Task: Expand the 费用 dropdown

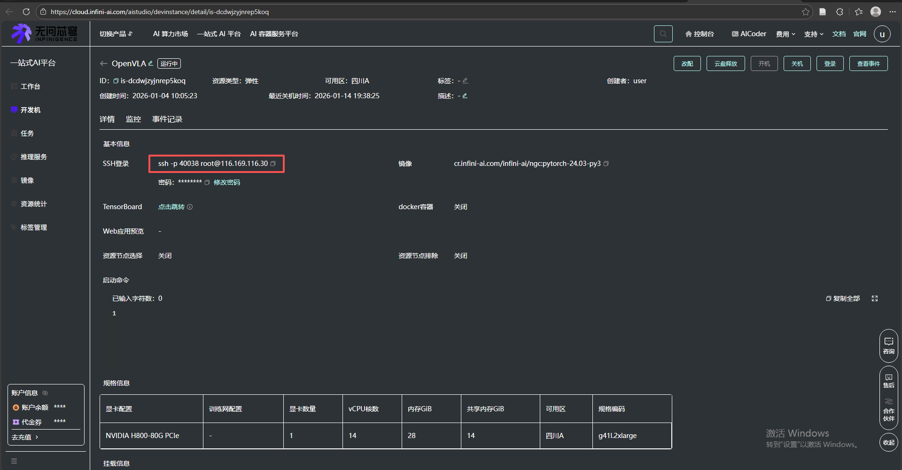Action: click(x=785, y=34)
